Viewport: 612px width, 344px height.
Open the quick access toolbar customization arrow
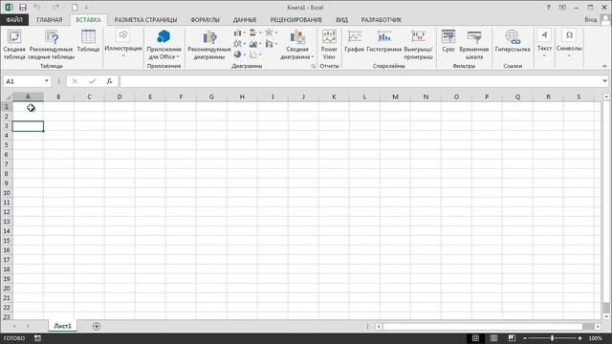(86, 8)
